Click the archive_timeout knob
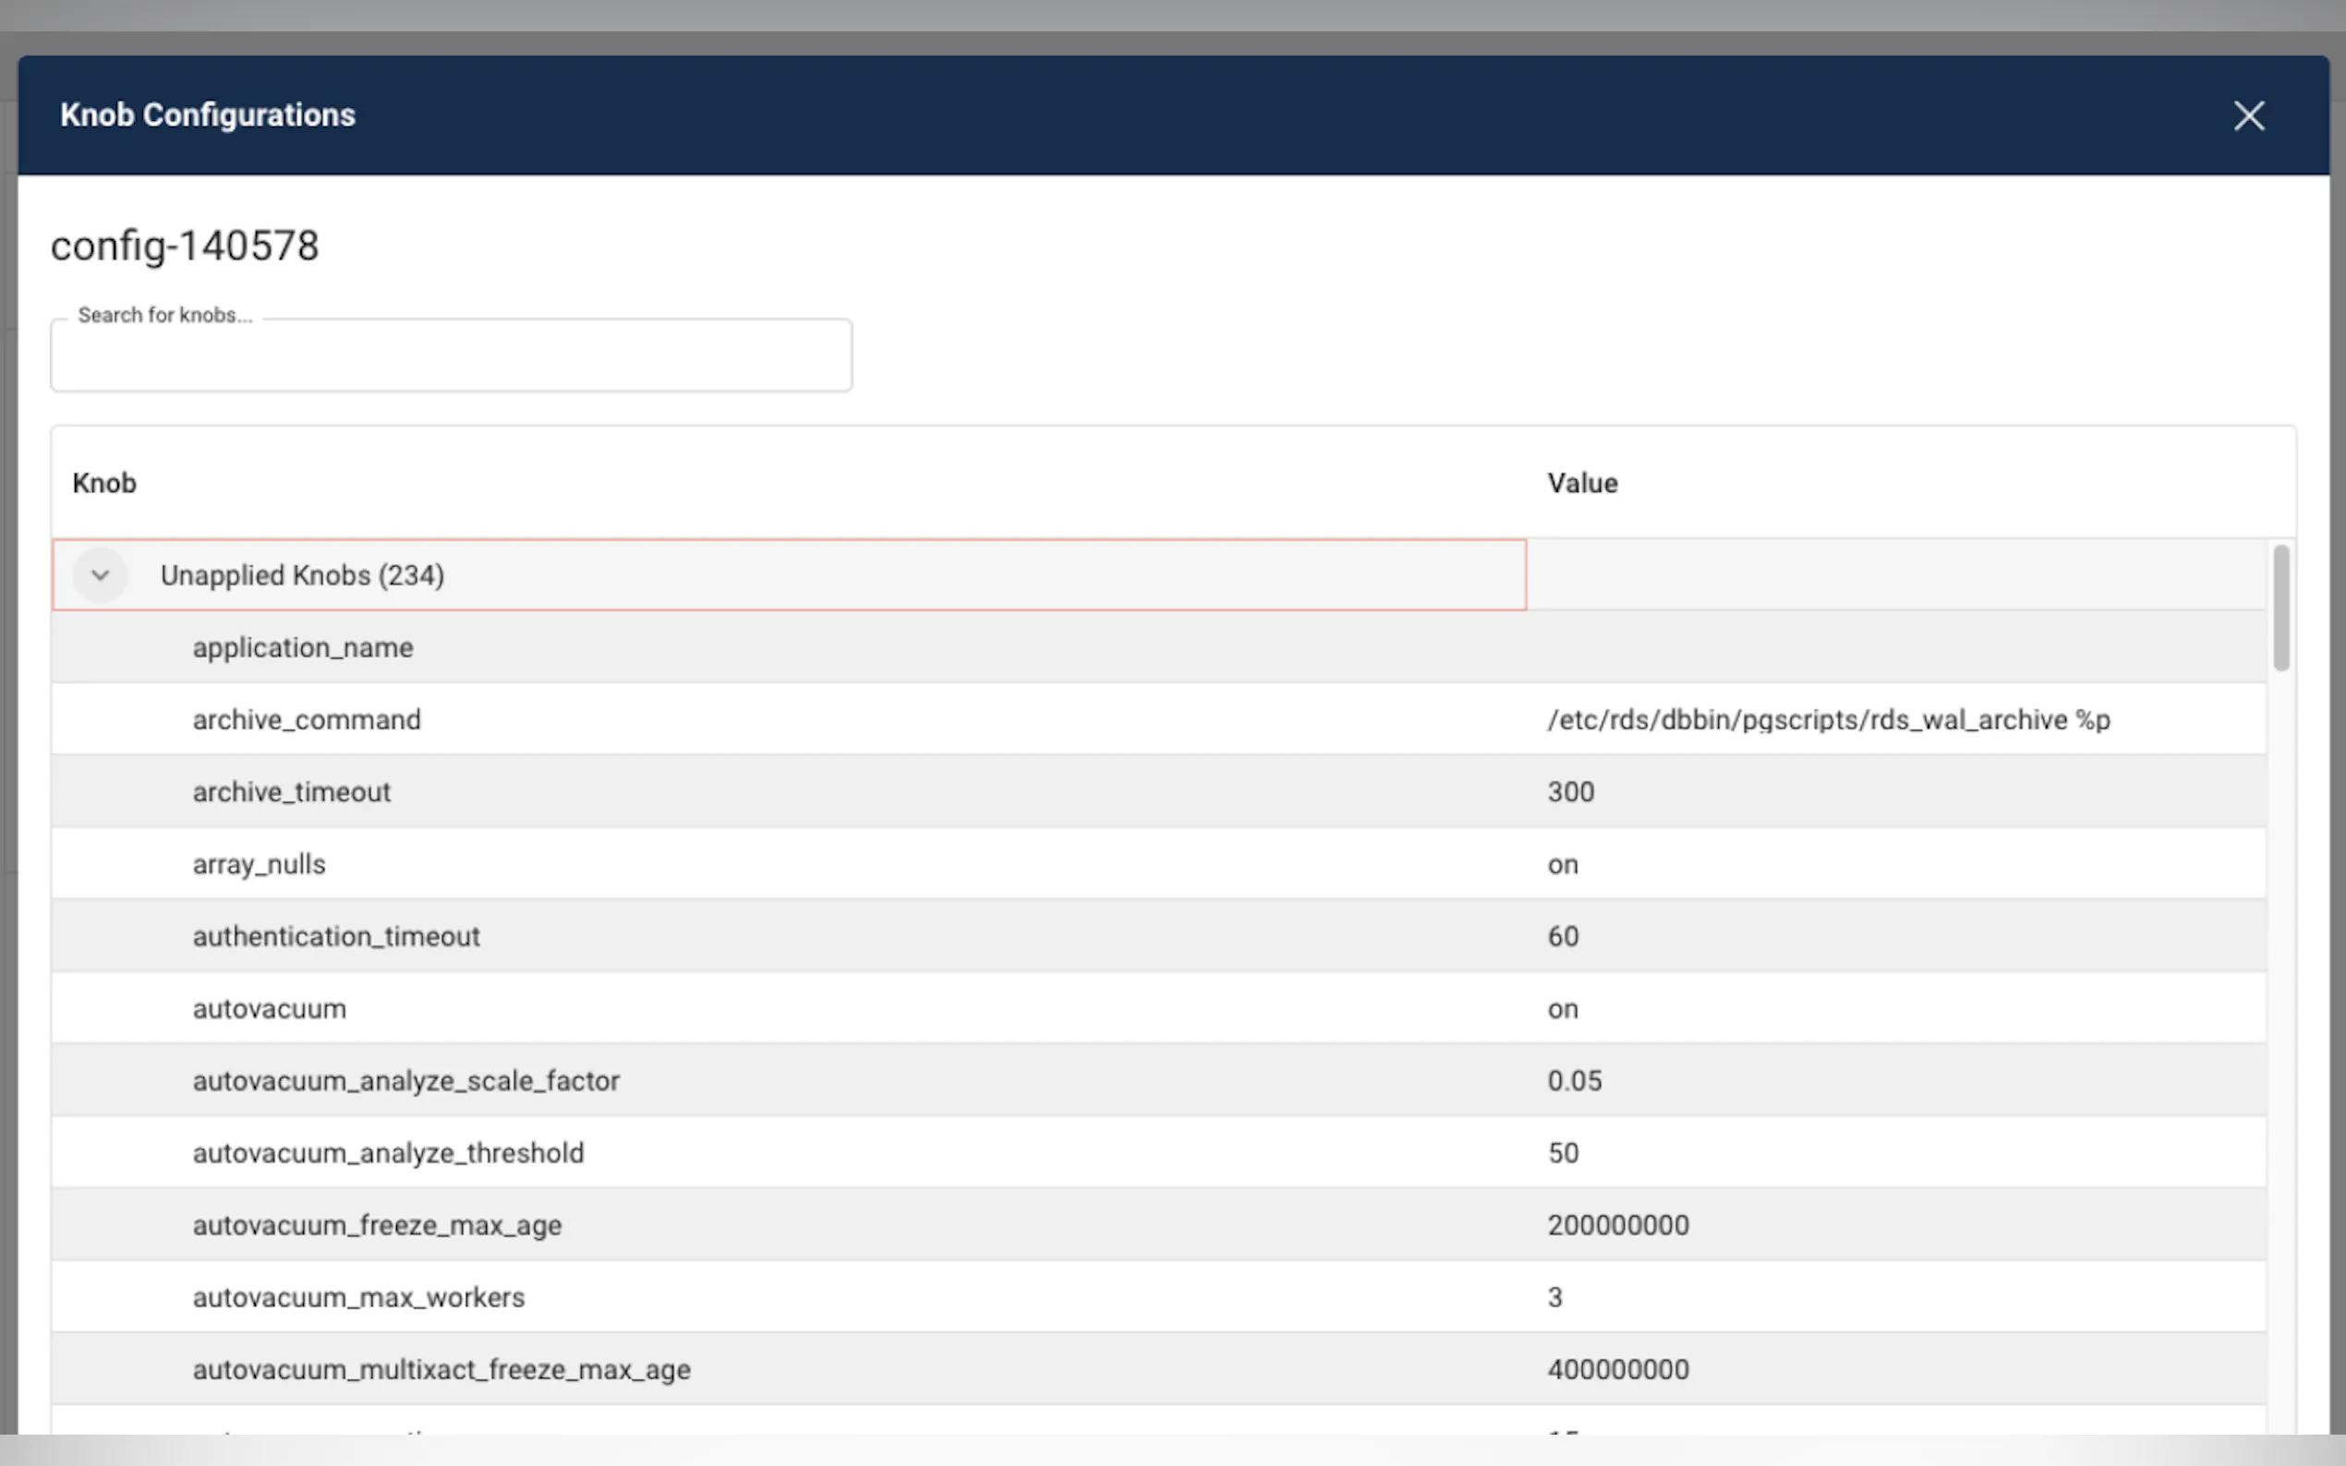This screenshot has width=2346, height=1466. click(291, 792)
